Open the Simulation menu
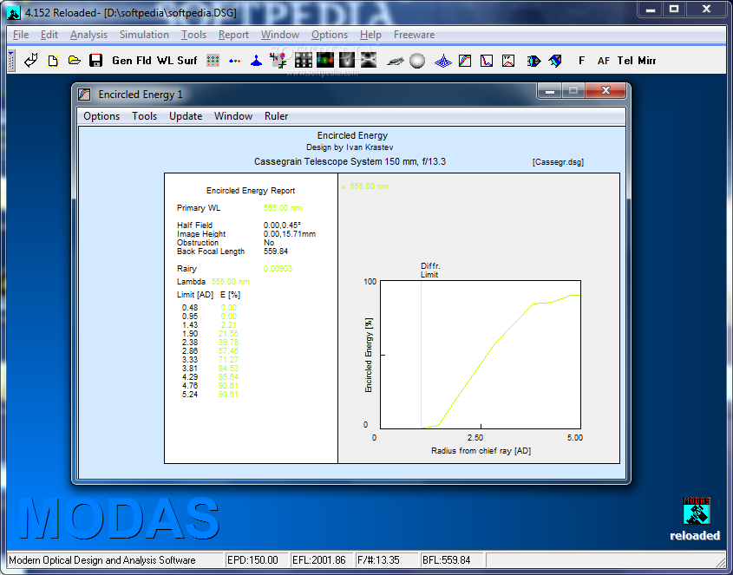The width and height of the screenshot is (733, 575). tap(144, 35)
